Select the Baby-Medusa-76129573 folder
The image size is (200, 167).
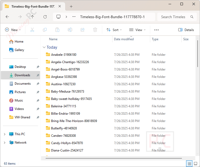68,92
